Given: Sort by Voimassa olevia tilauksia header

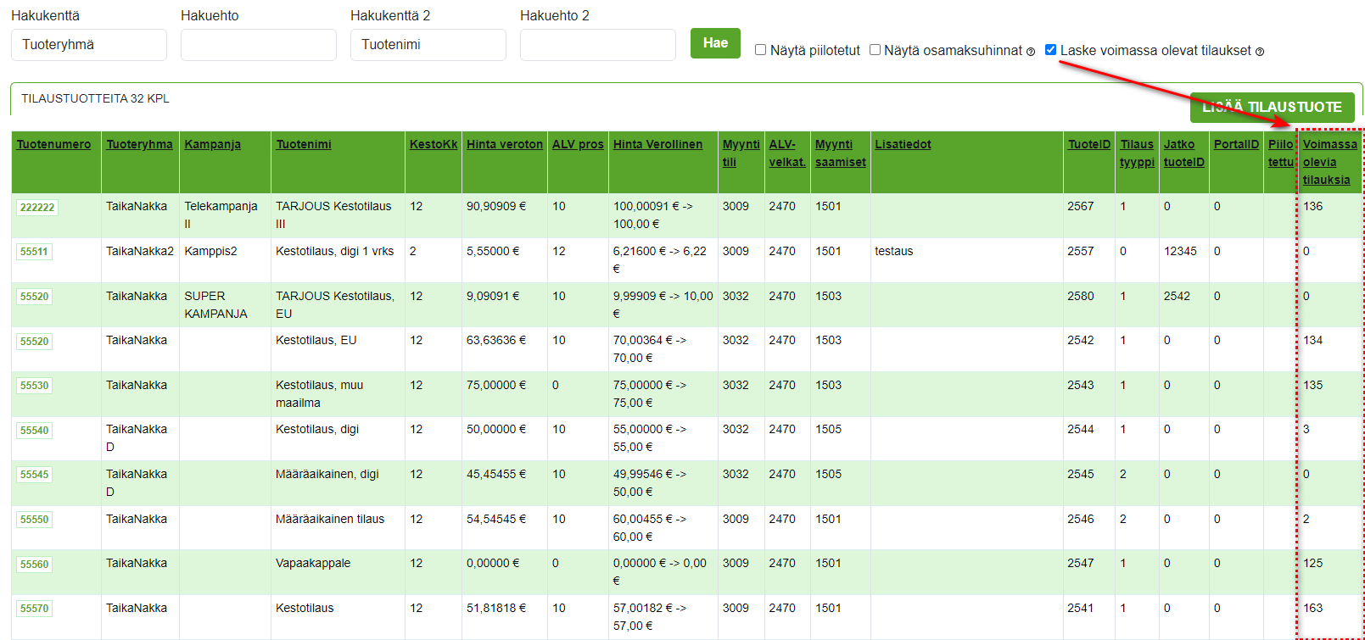Looking at the screenshot, I should [1329, 162].
